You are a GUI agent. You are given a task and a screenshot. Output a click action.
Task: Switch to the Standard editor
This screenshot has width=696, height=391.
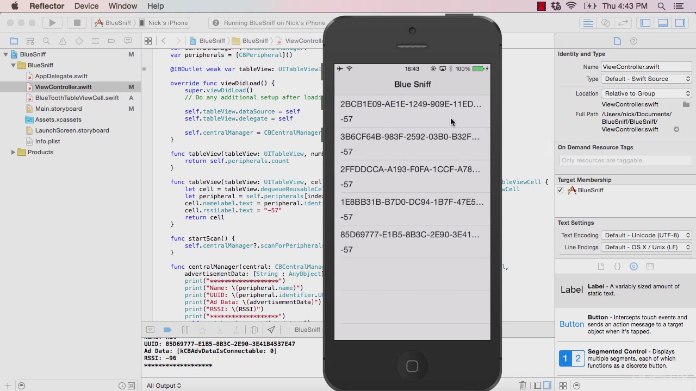(588, 23)
